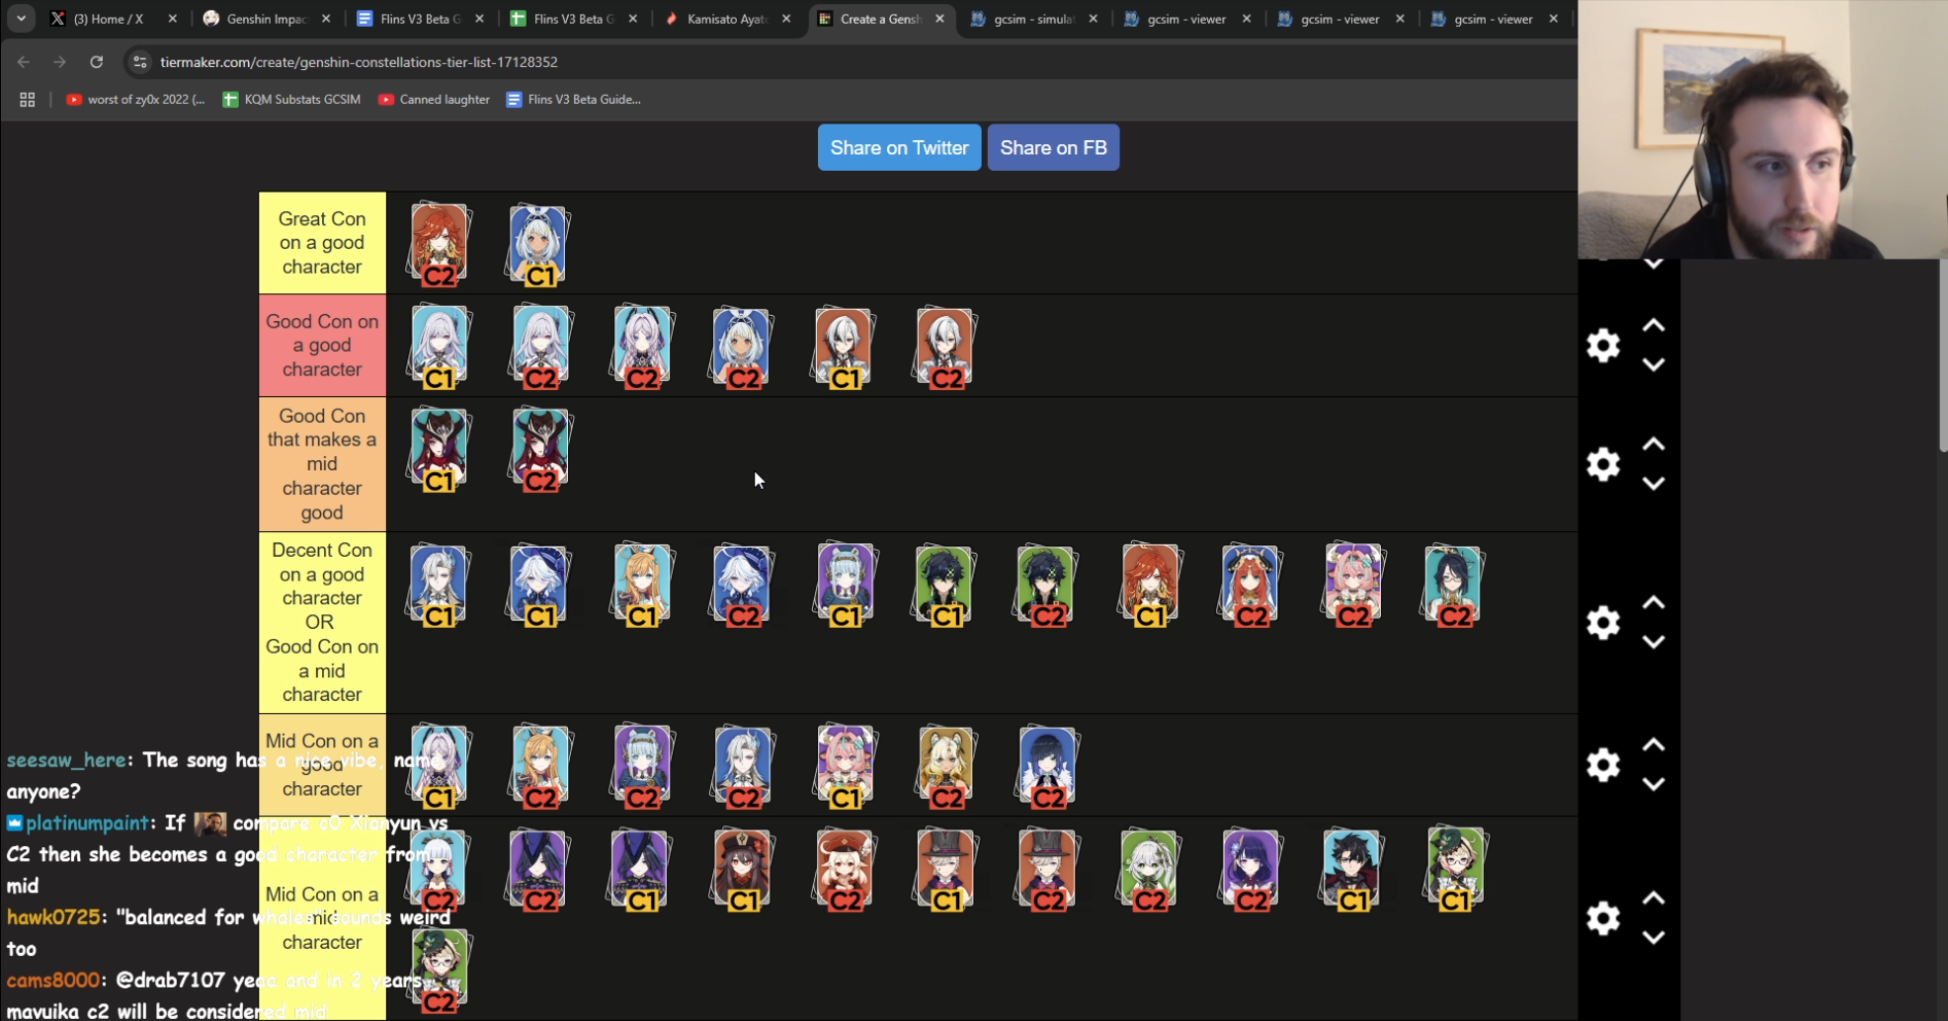Open settings gear for "Mid Con on a good character" row
This screenshot has width=1948, height=1021.
(x=1603, y=765)
